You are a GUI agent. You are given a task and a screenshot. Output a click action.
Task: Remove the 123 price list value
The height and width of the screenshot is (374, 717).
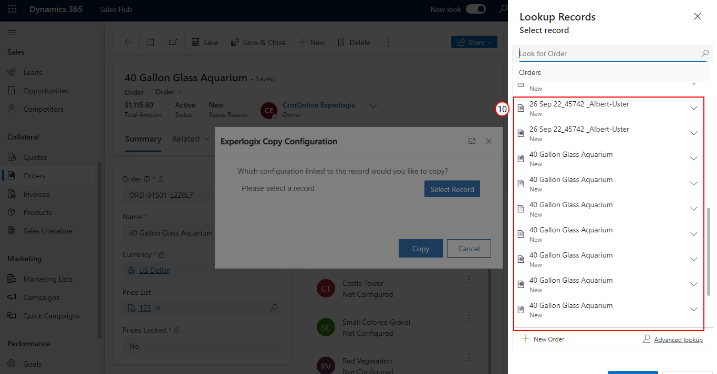158,308
